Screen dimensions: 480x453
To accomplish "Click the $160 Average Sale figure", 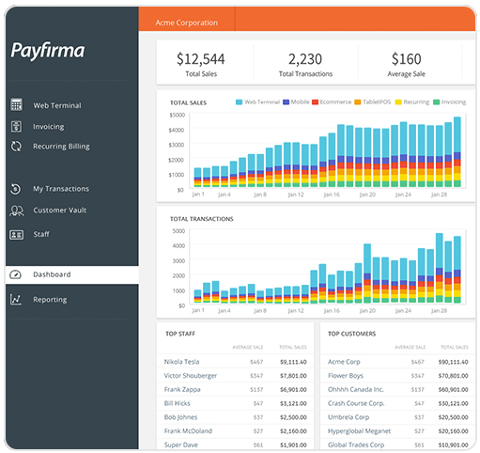I will 407,59.
